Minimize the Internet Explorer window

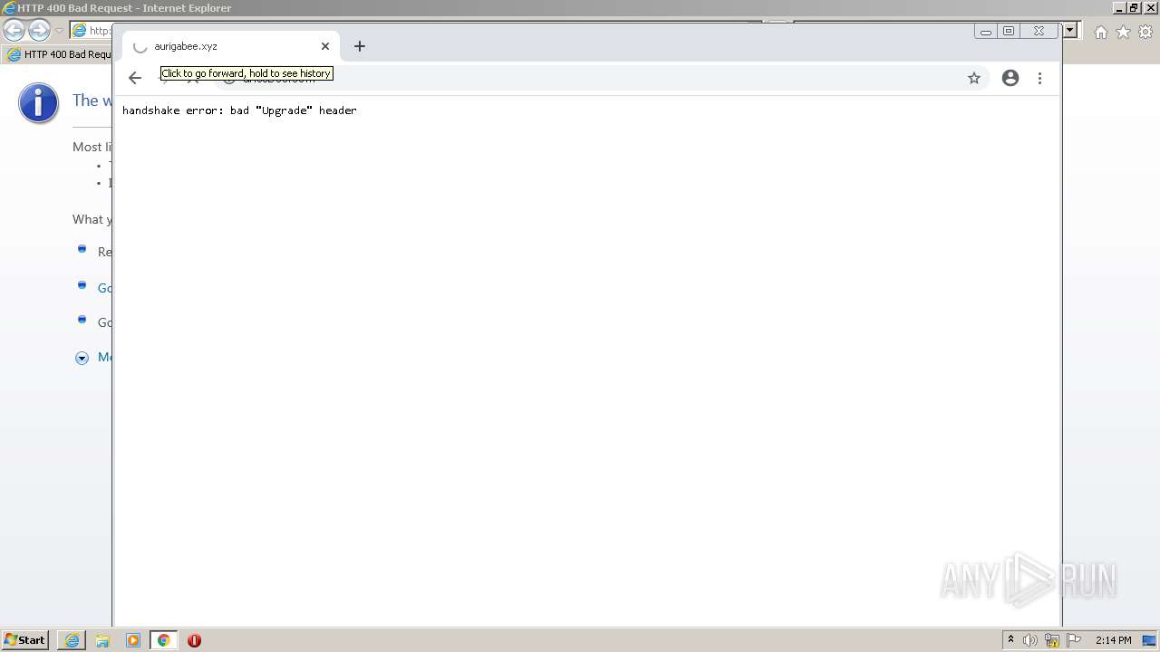tap(1119, 8)
